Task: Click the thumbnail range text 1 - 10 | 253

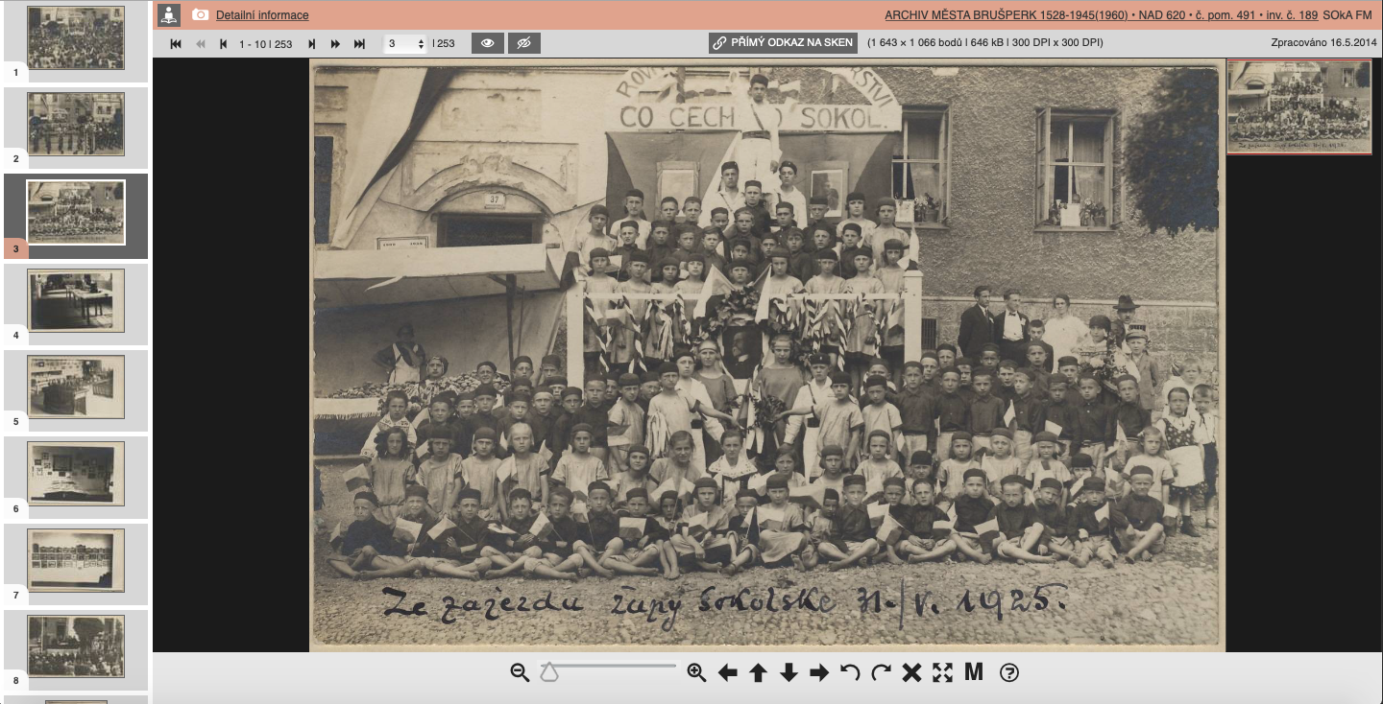Action: pyautogui.click(x=266, y=44)
